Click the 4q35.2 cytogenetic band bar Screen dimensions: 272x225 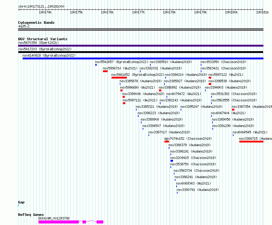[141, 30]
